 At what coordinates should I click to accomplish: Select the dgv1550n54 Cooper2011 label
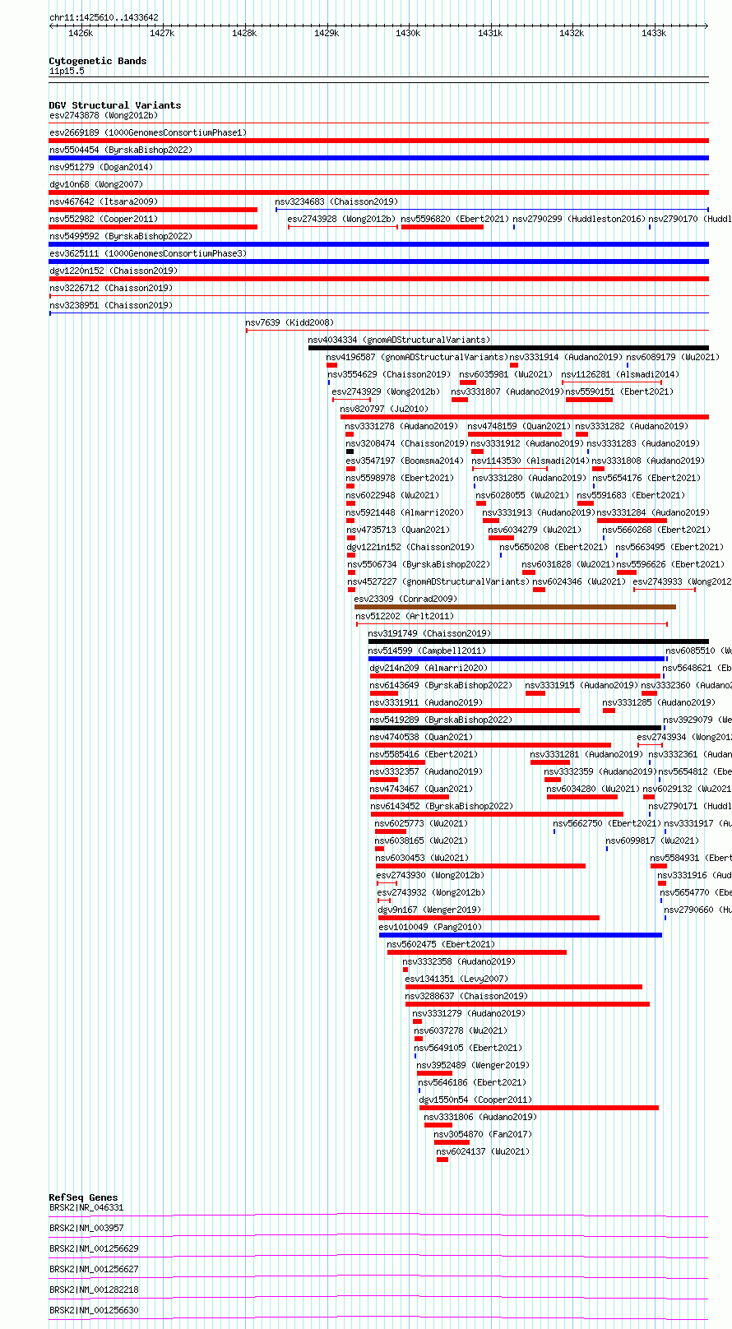[475, 1100]
